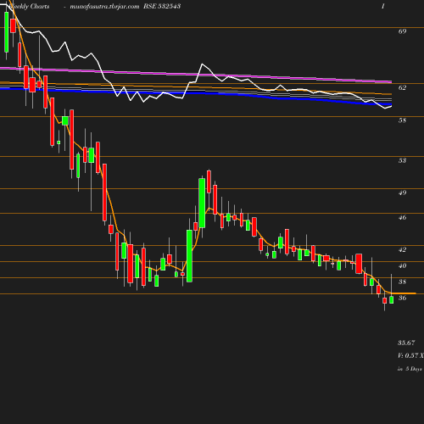Click the 40 price axis label
This screenshot has height=424, width=424.
click(x=402, y=265)
